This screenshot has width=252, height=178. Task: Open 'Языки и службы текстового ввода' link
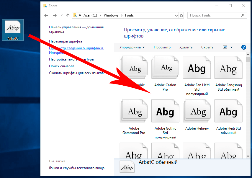click(77, 168)
